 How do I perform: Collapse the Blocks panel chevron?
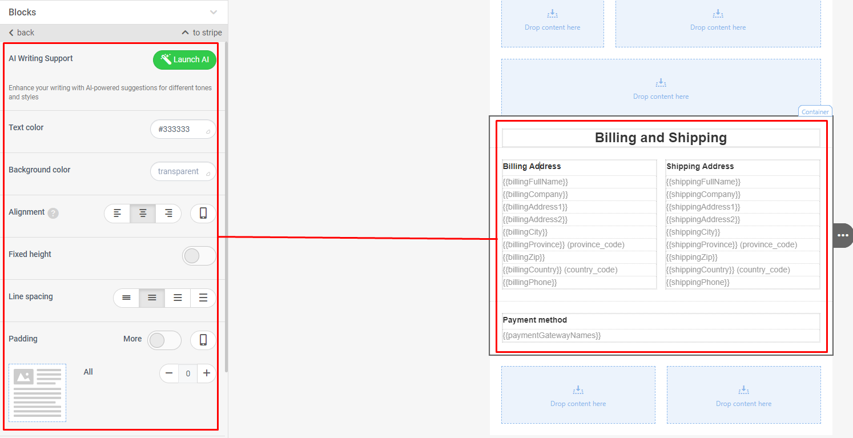pyautogui.click(x=214, y=12)
